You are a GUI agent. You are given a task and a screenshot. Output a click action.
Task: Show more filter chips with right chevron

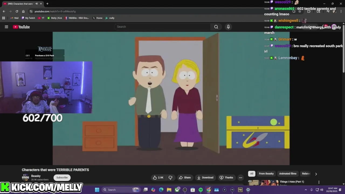316,174
